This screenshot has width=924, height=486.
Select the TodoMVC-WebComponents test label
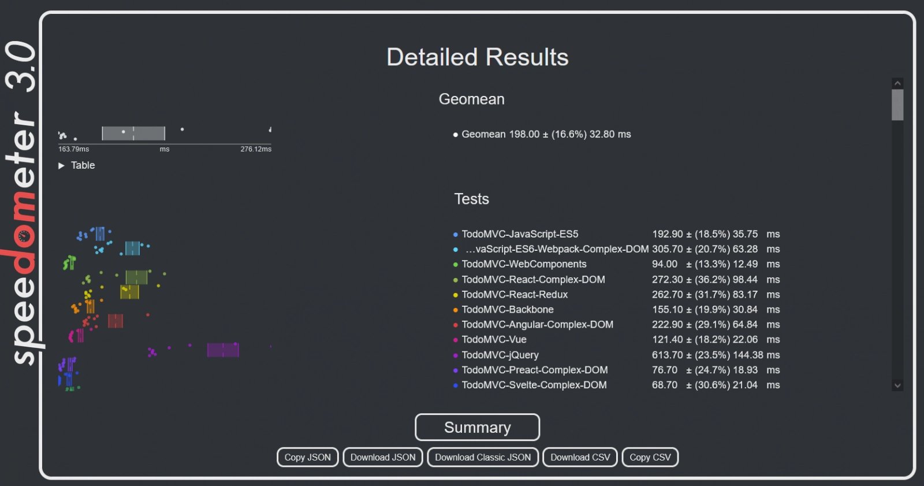tap(524, 264)
